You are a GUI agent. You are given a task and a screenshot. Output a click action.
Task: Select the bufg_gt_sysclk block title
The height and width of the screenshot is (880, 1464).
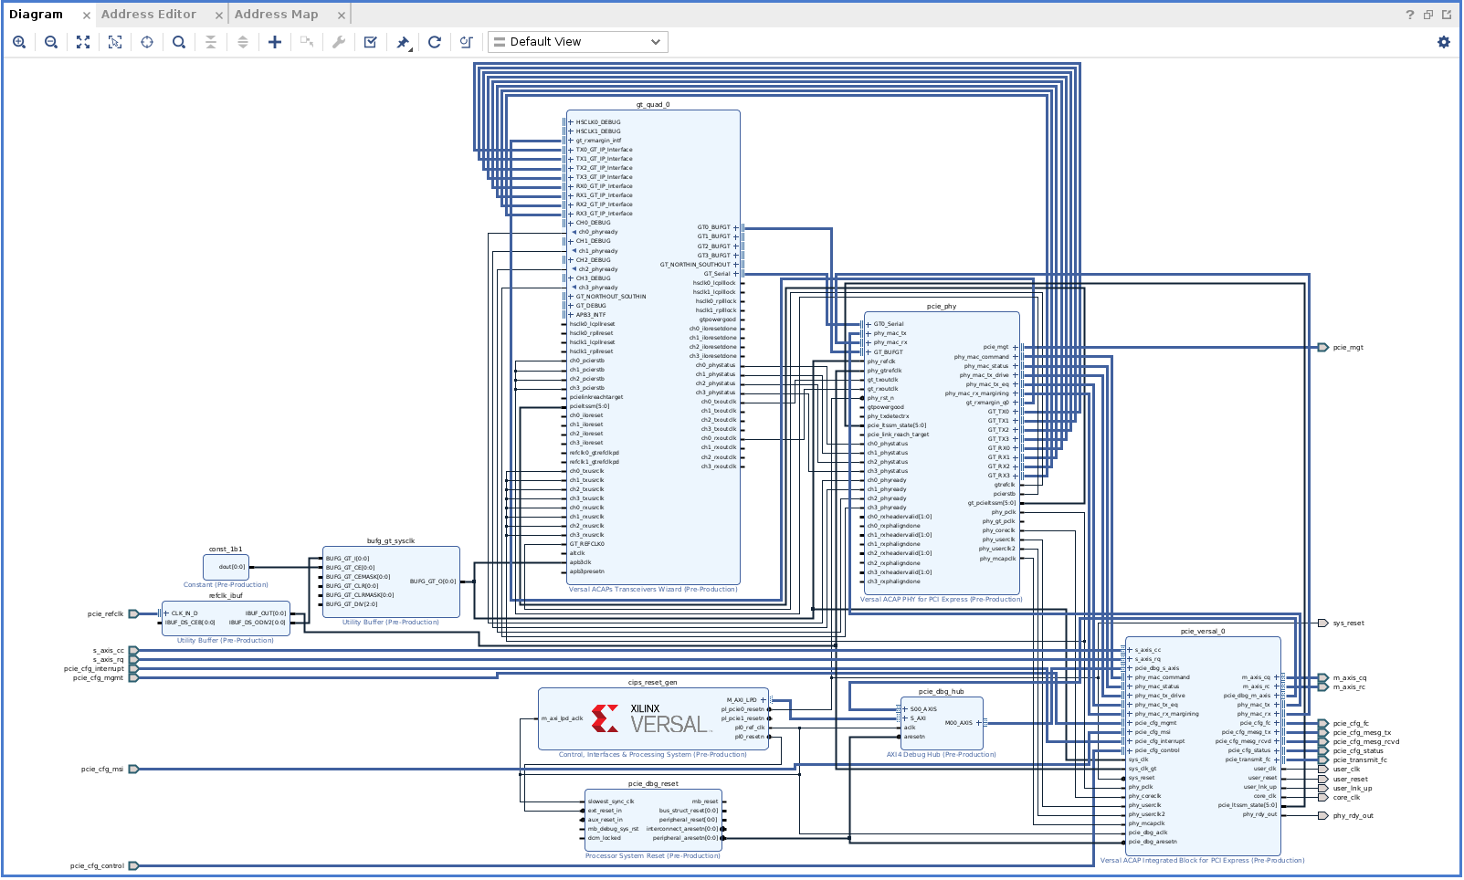pyautogui.click(x=391, y=541)
